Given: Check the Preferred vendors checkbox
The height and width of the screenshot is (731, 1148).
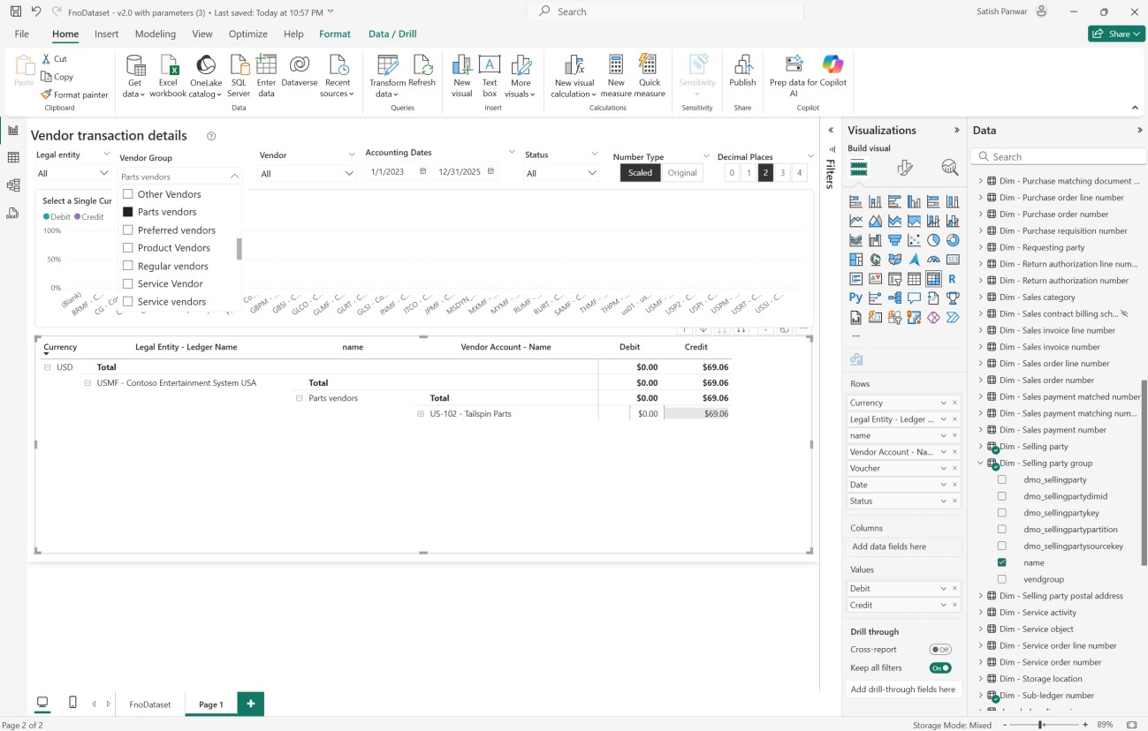Looking at the screenshot, I should (x=128, y=230).
